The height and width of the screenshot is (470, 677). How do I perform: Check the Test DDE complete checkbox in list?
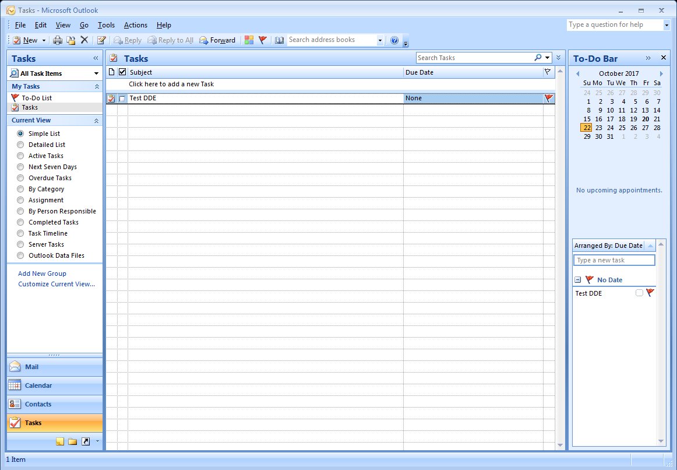pyautogui.click(x=122, y=99)
